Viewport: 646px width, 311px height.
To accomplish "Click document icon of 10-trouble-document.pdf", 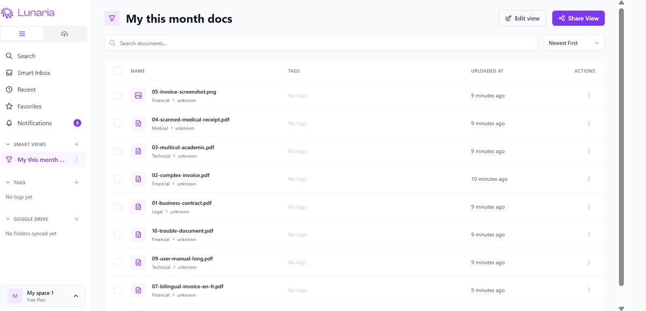I will tap(138, 235).
